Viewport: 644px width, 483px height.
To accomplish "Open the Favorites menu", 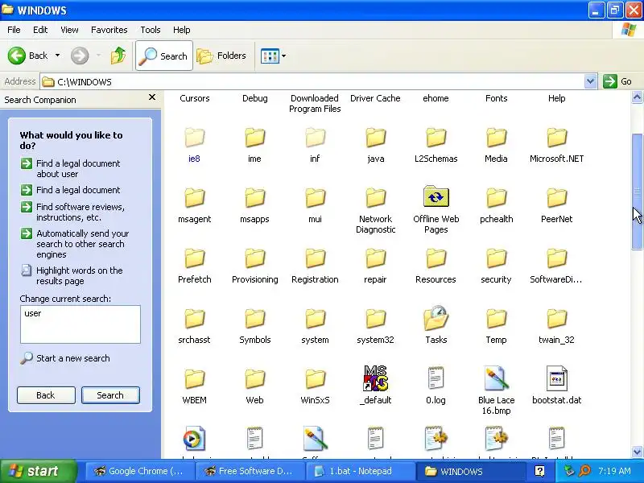I will pos(109,30).
